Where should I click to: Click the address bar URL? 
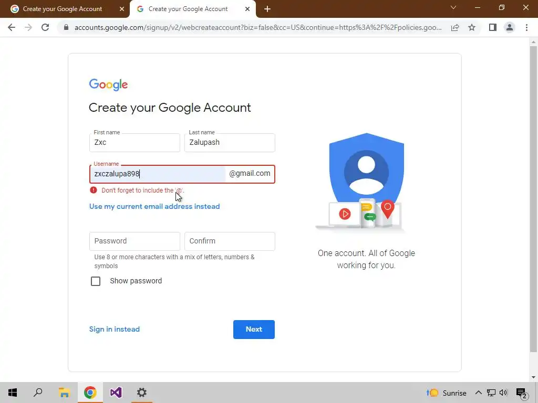pos(258,27)
